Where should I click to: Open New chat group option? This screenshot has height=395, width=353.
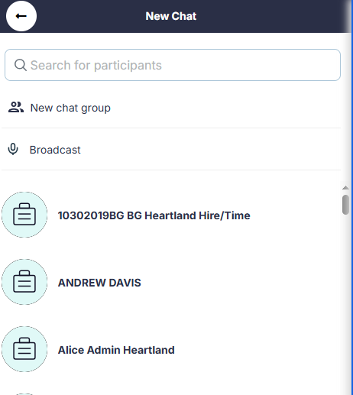point(171,108)
